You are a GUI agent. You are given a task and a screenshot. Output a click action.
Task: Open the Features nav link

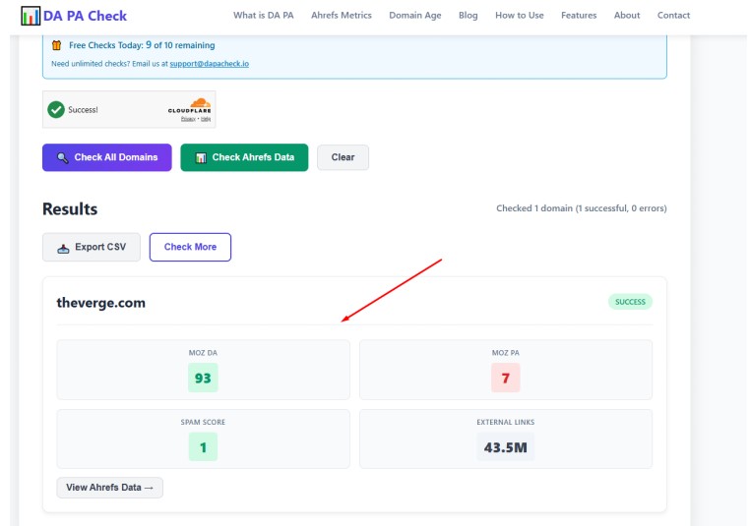pos(579,16)
